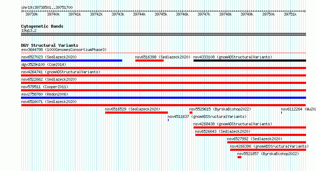Open the nsv6527023 (Sedlazeck2020) label

49,57
